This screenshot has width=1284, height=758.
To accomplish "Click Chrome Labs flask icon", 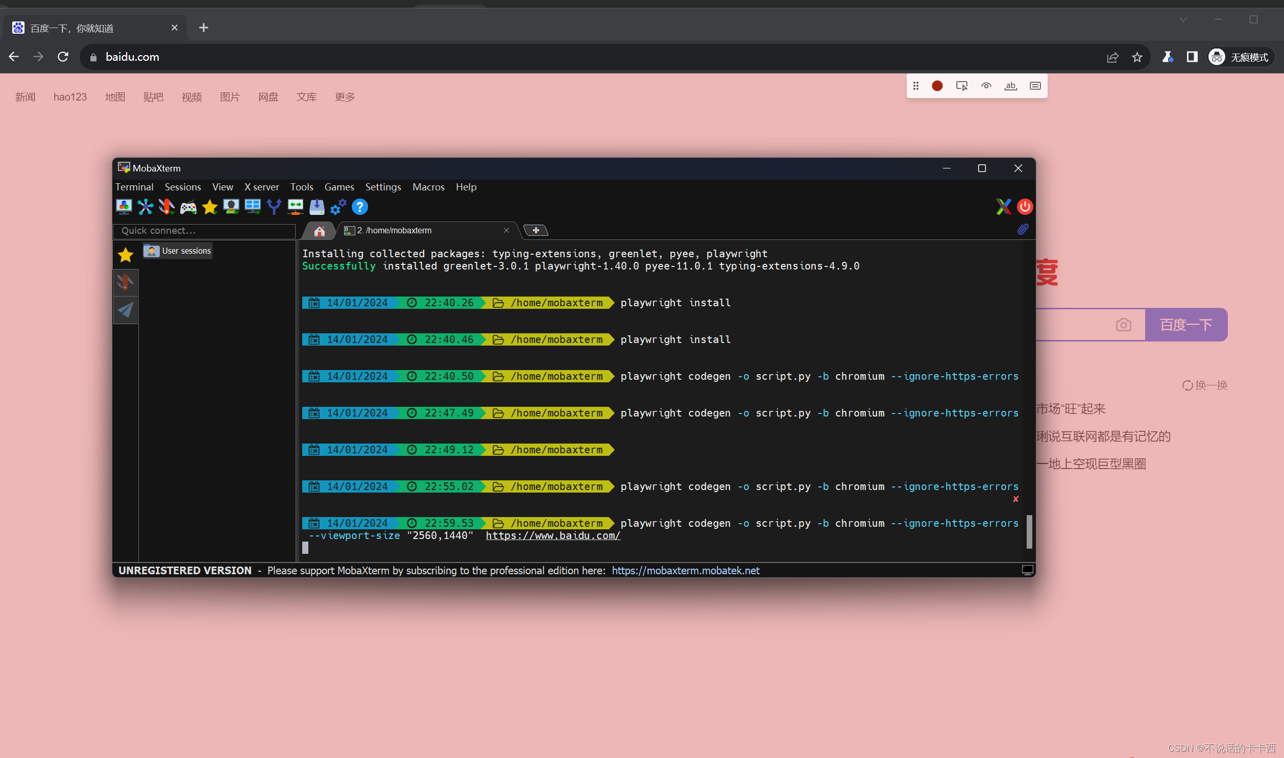I will (1168, 57).
